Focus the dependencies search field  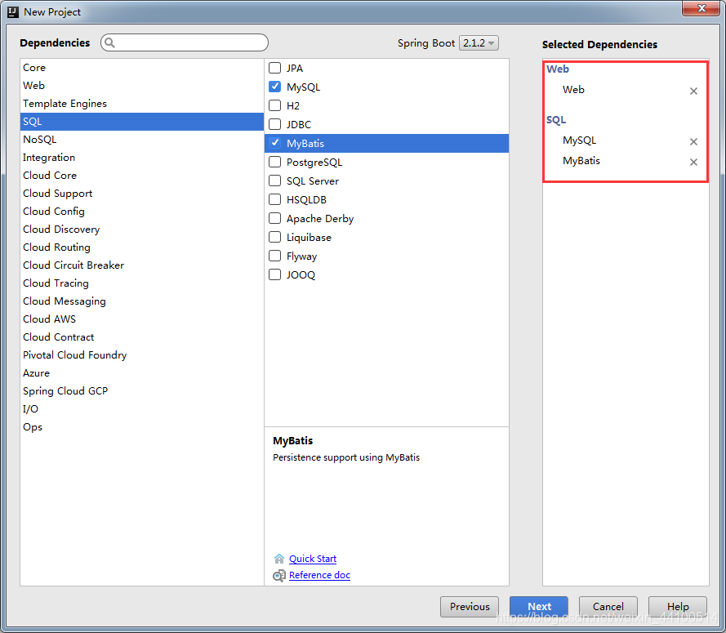pyautogui.click(x=185, y=42)
